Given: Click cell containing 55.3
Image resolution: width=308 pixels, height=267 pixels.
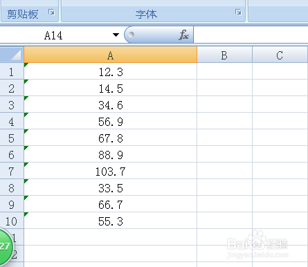Looking at the screenshot, I should pyautogui.click(x=111, y=221).
